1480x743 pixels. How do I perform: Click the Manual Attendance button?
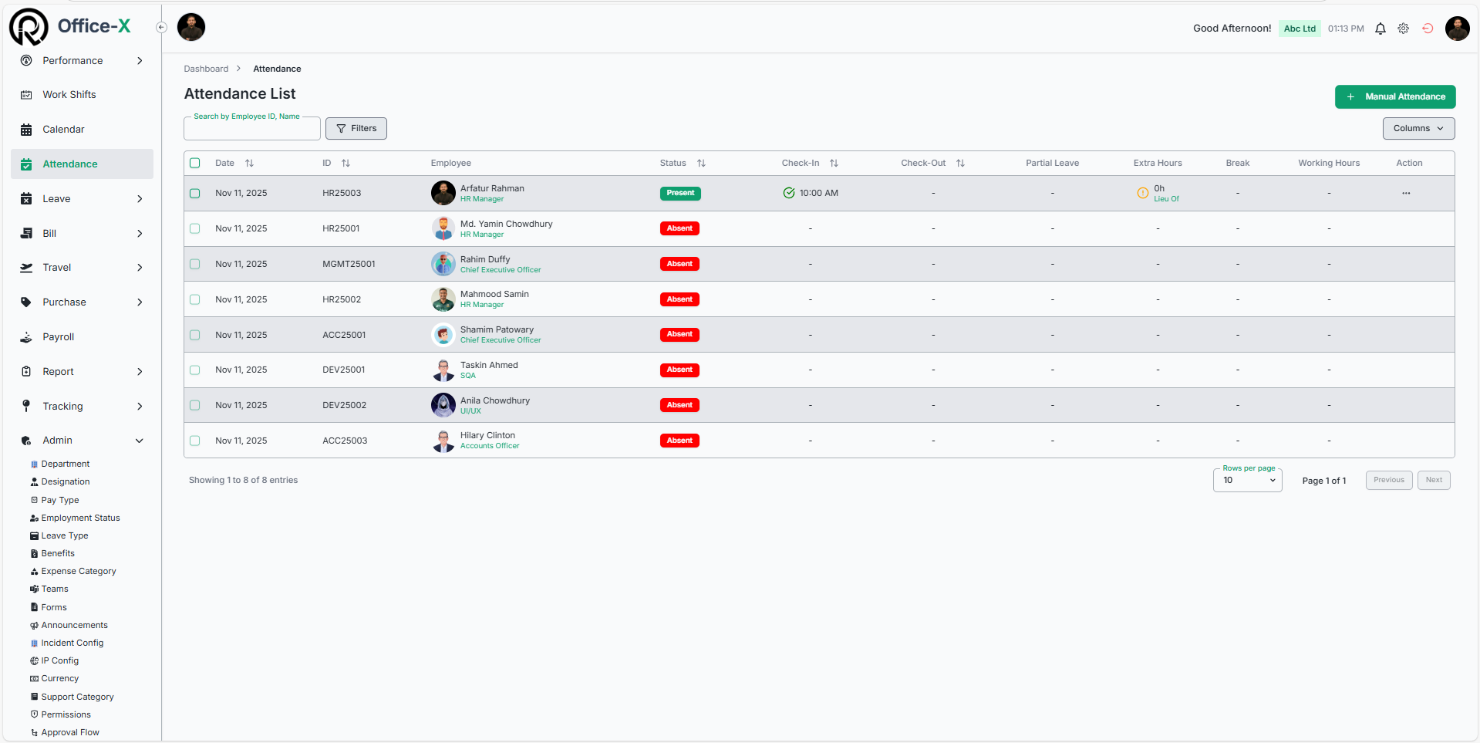click(x=1394, y=97)
